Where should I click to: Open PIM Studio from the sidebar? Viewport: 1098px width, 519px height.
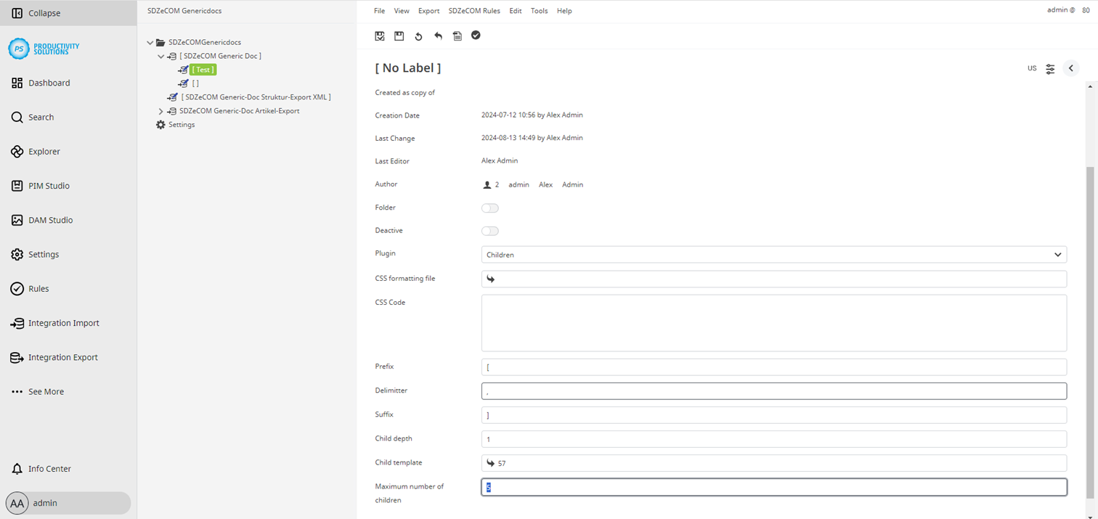[x=48, y=185]
